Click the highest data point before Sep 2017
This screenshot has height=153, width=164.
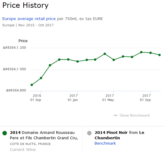(141, 52)
